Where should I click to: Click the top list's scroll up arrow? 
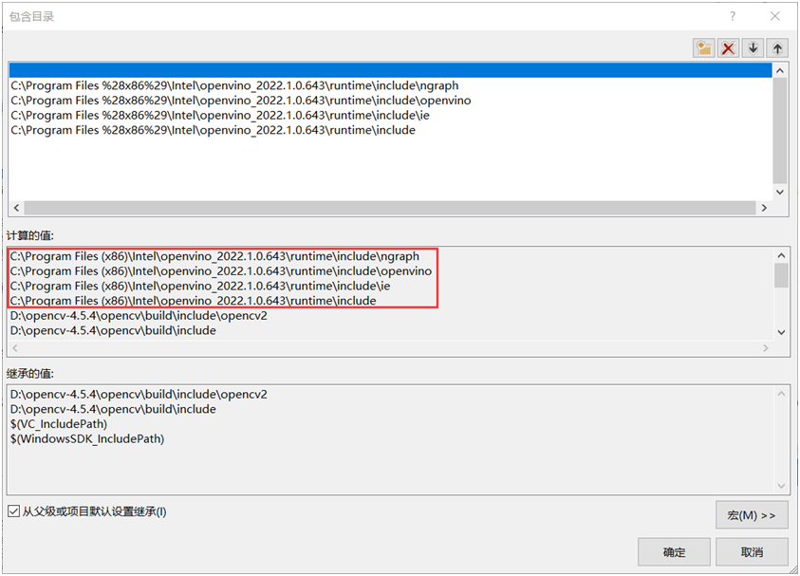[x=780, y=71]
